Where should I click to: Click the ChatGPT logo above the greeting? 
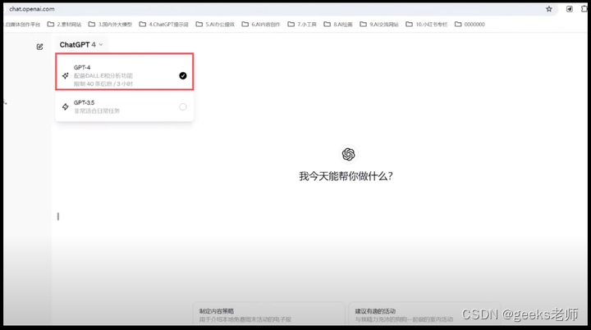(348, 154)
